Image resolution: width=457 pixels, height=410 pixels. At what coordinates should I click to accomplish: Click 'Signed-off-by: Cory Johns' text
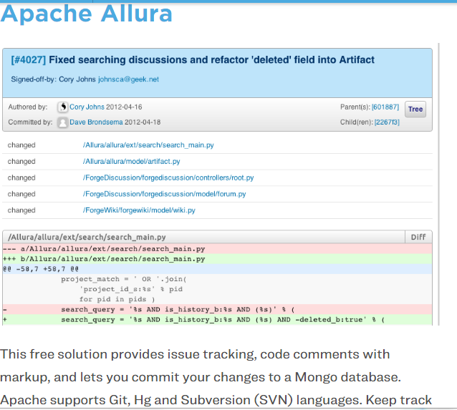click(x=53, y=79)
